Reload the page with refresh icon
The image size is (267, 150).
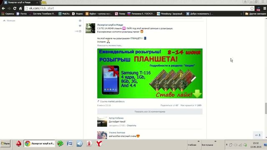pos(15,8)
